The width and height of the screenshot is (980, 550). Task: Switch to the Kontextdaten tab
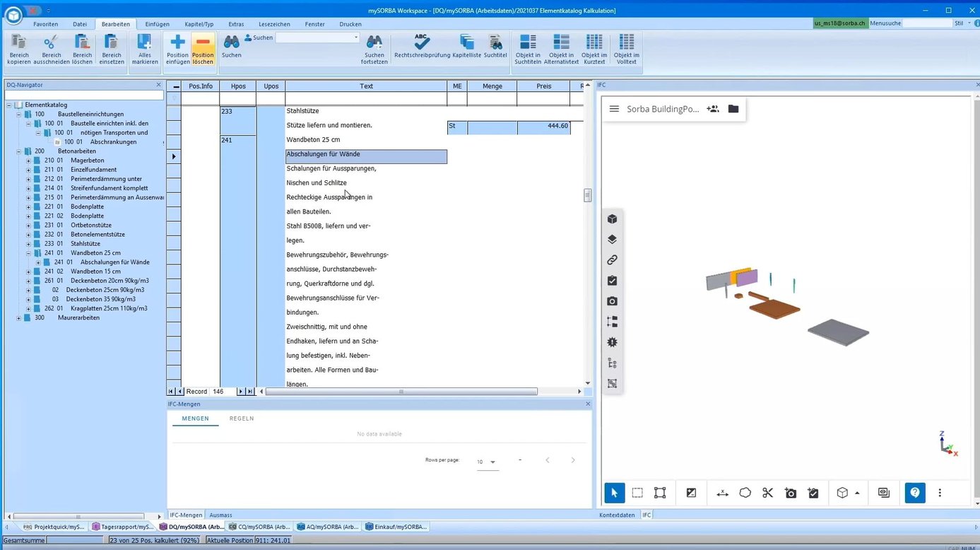pos(618,515)
